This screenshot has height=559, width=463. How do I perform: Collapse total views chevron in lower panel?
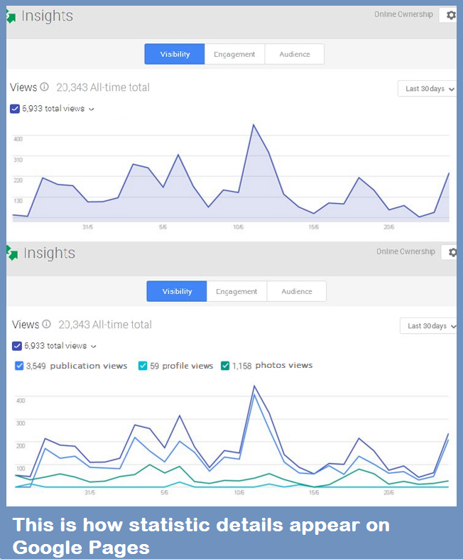94,347
